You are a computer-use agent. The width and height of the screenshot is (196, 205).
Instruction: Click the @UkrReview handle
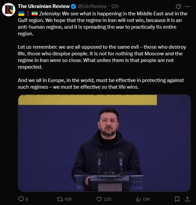(92, 6)
